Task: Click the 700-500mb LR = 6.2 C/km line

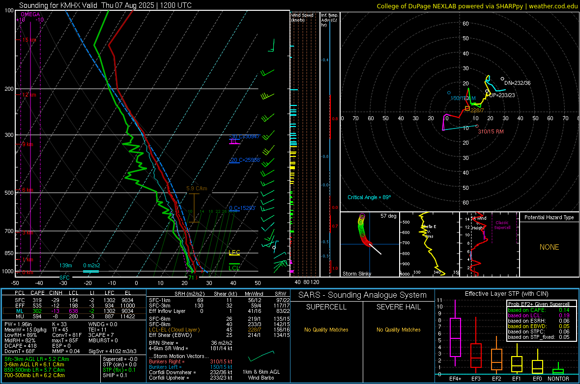Action: (34, 375)
